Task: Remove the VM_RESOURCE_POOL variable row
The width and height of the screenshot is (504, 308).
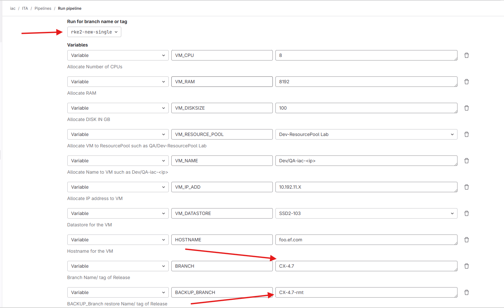Action: (x=466, y=134)
